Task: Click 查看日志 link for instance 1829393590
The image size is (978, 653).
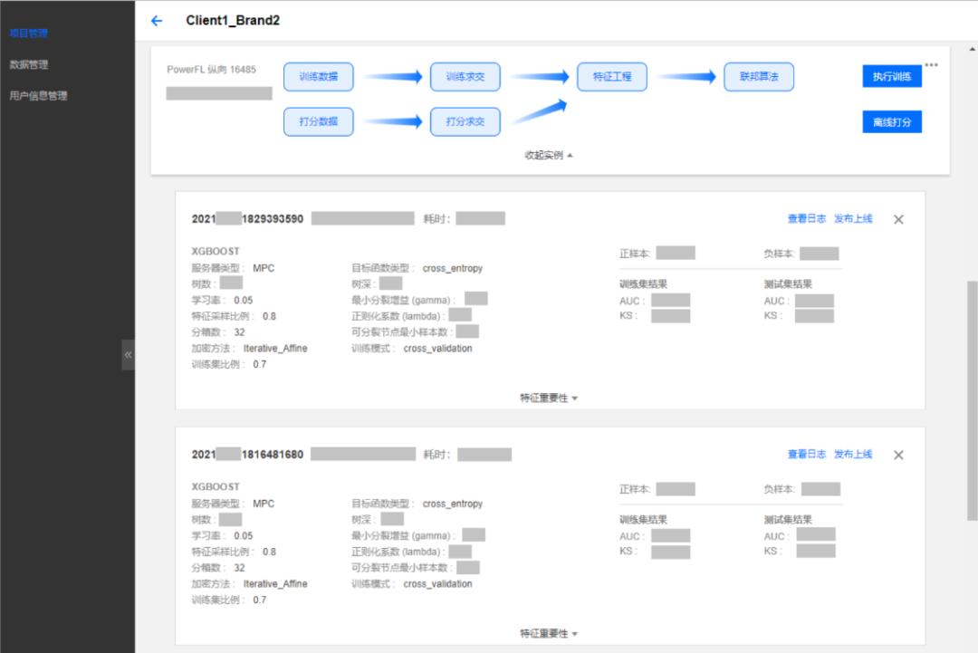Action: click(x=806, y=219)
